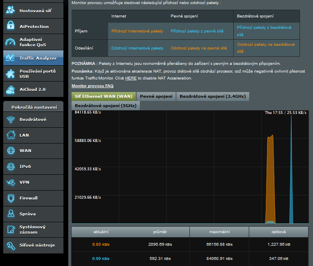The width and height of the screenshot is (313, 266).
Task: Switch to Bezdrátové spojení (5GHz) tab
Action: point(106,105)
